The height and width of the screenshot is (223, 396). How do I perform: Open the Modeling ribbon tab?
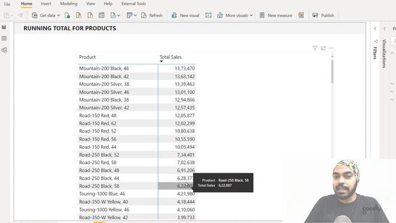point(69,4)
